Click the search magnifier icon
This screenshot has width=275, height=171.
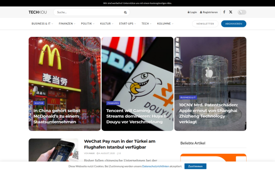point(125,12)
